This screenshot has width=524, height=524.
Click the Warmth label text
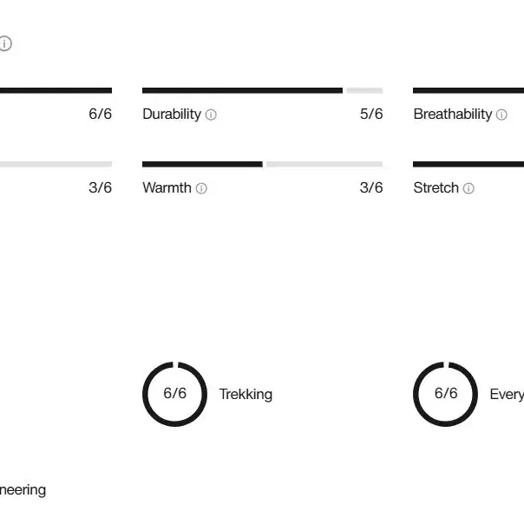[x=167, y=187]
